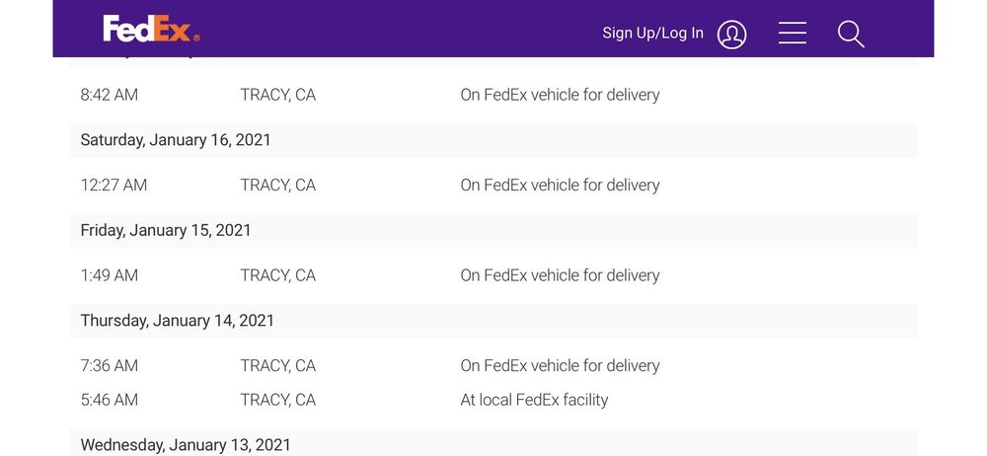Click the Wednesday, January 13, 2021 header
Viewport: 987px width, 456px height.
(186, 445)
